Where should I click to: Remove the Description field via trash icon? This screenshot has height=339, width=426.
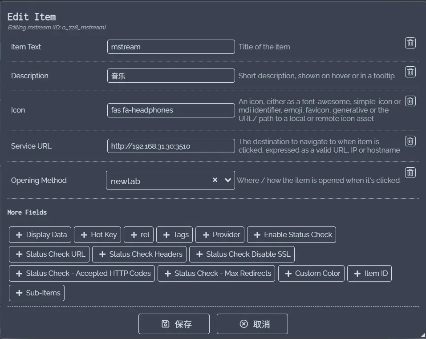click(x=410, y=72)
